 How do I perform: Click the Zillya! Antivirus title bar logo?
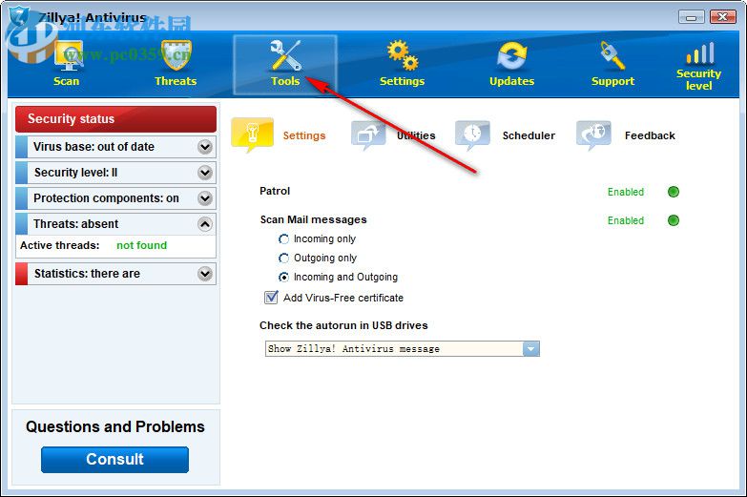point(19,16)
